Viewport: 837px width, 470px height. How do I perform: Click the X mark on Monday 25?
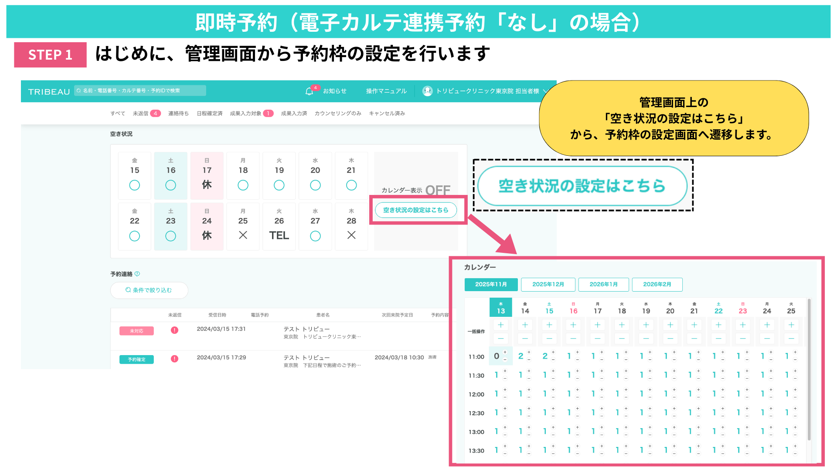coord(243,235)
